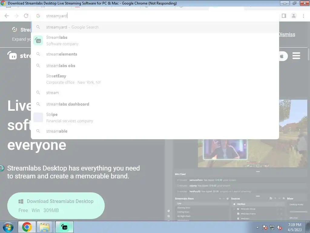Open Windows Start button
This screenshot has width=310, height=233.
click(8, 227)
